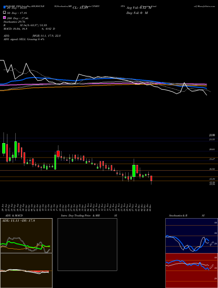Click the blue 20 Day legend swatch

[5, 8]
